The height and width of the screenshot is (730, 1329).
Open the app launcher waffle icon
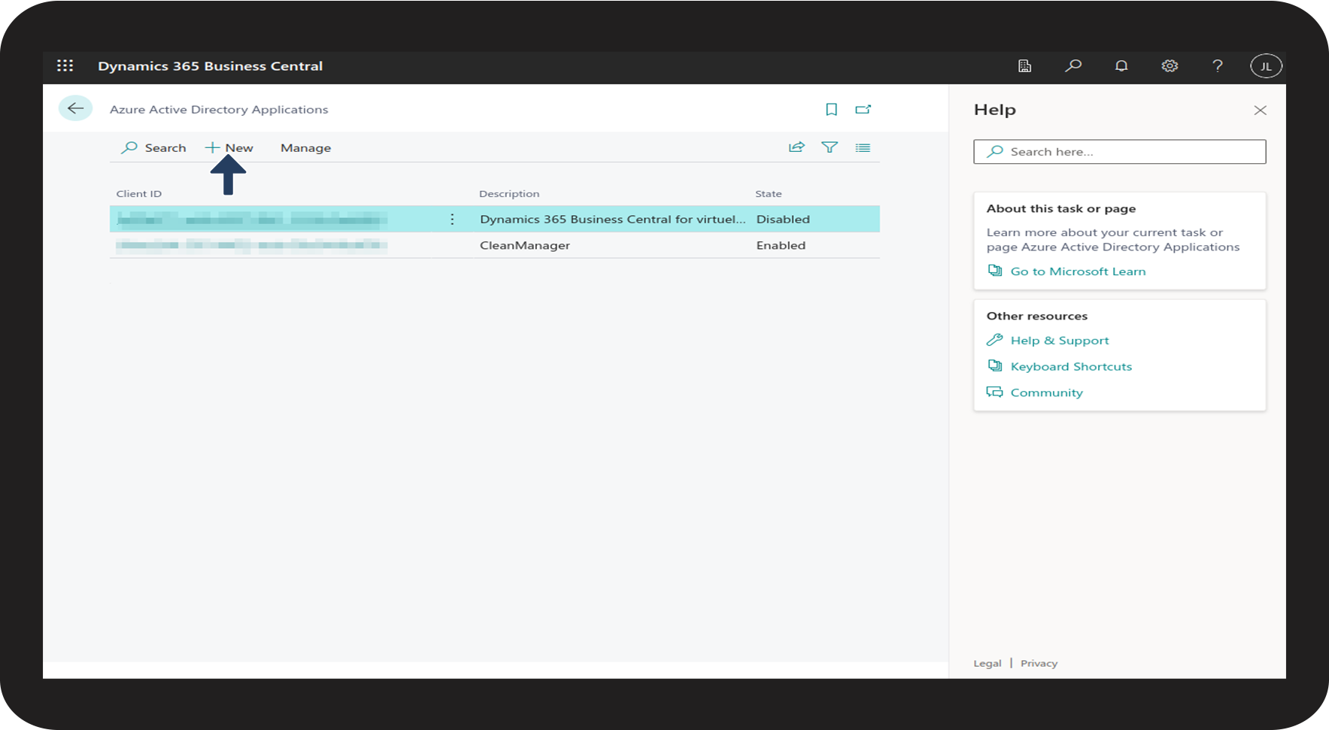click(x=65, y=66)
